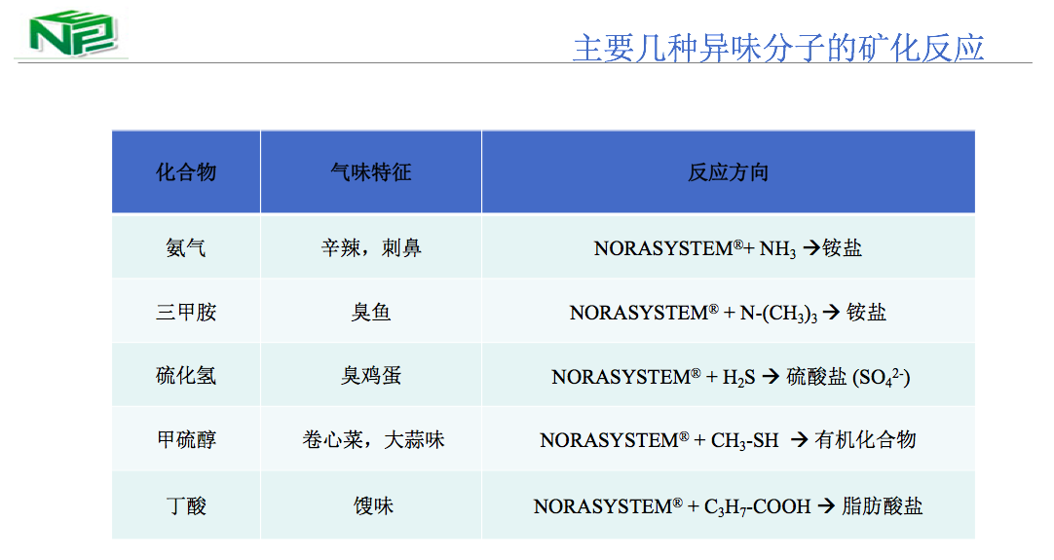Select the 甲硫醇 compound cell
1054x560 pixels.
[x=186, y=439]
